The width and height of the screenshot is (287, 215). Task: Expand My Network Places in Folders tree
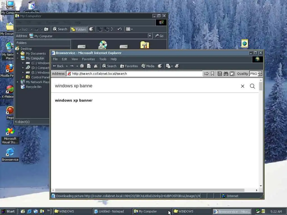pyautogui.click(x=18, y=82)
